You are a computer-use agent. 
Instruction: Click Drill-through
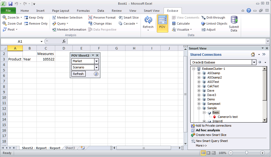[x=213, y=18]
